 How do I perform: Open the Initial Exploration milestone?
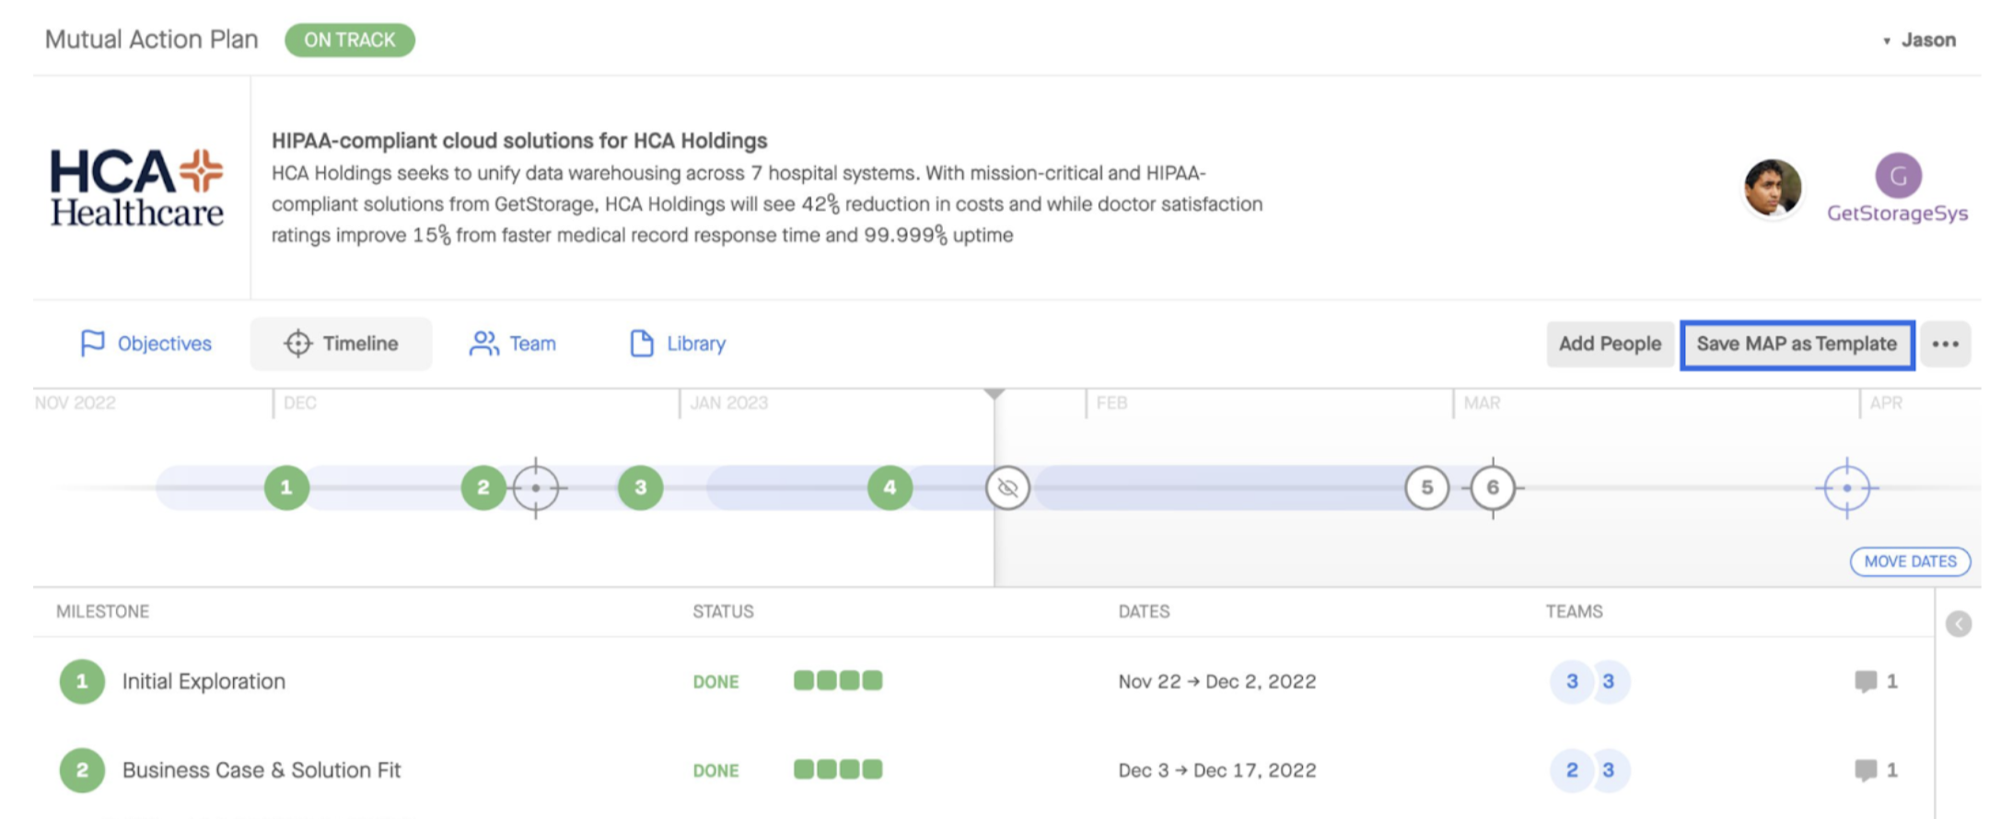[x=204, y=682]
